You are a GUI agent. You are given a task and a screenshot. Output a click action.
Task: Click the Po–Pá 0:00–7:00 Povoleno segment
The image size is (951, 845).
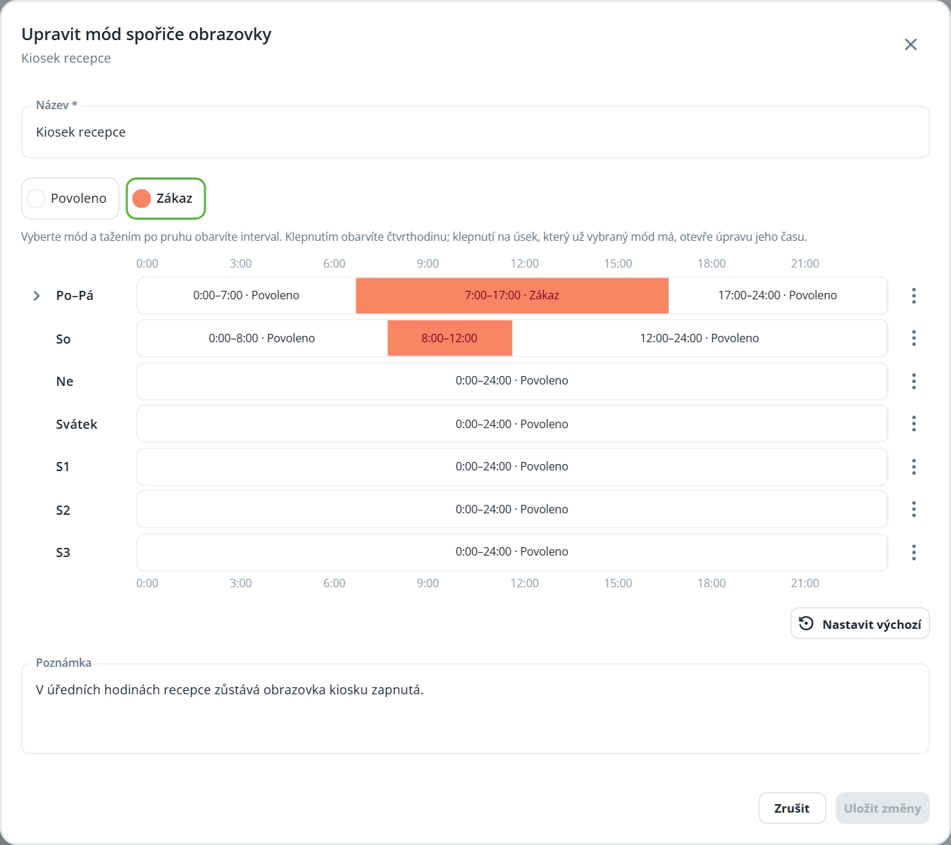(247, 296)
